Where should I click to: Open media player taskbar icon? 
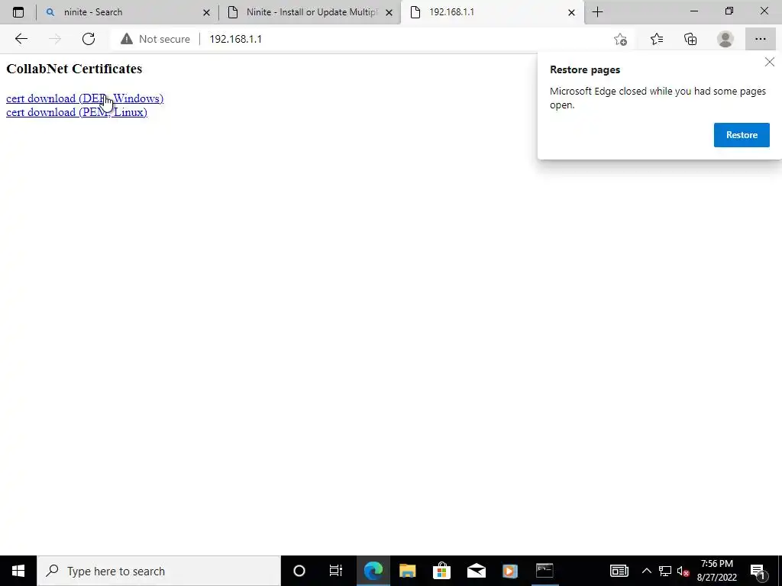tap(509, 571)
